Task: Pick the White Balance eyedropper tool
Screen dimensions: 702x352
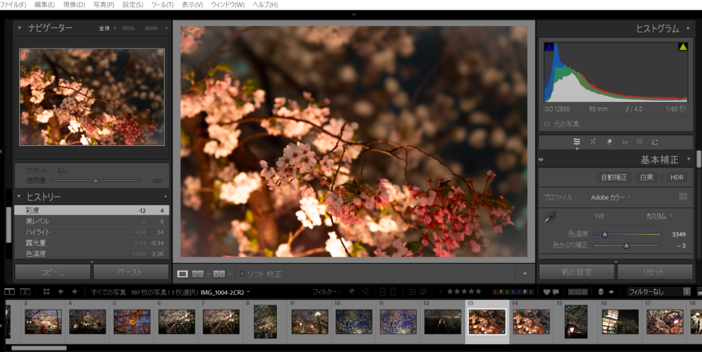Action: click(x=550, y=217)
